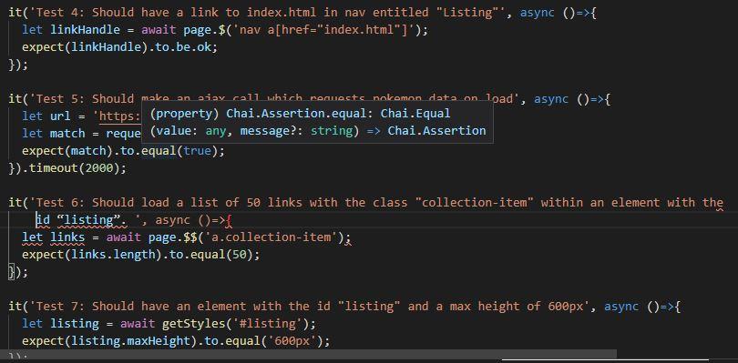Image resolution: width=738 pixels, height=363 pixels.
Task: Click the number 50 in equal(50)
Action: tap(240, 255)
